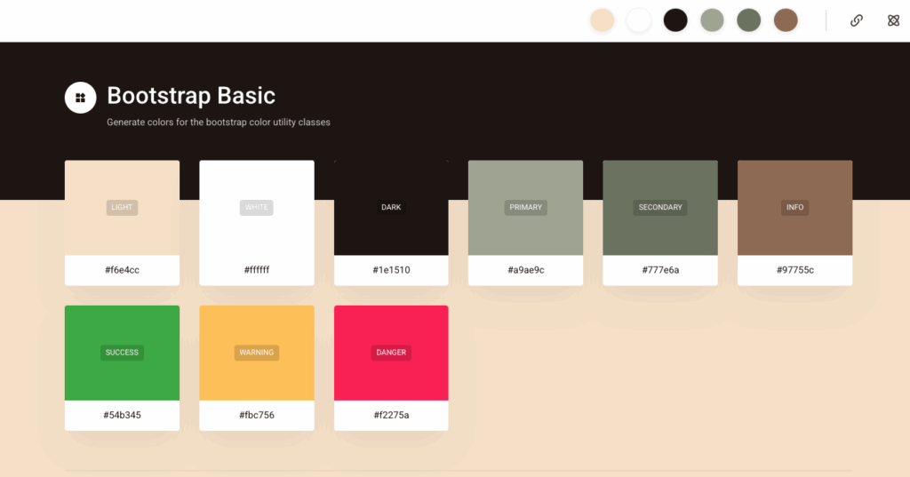Copy hex code #f6e4cc
The image size is (910, 477).
click(122, 270)
